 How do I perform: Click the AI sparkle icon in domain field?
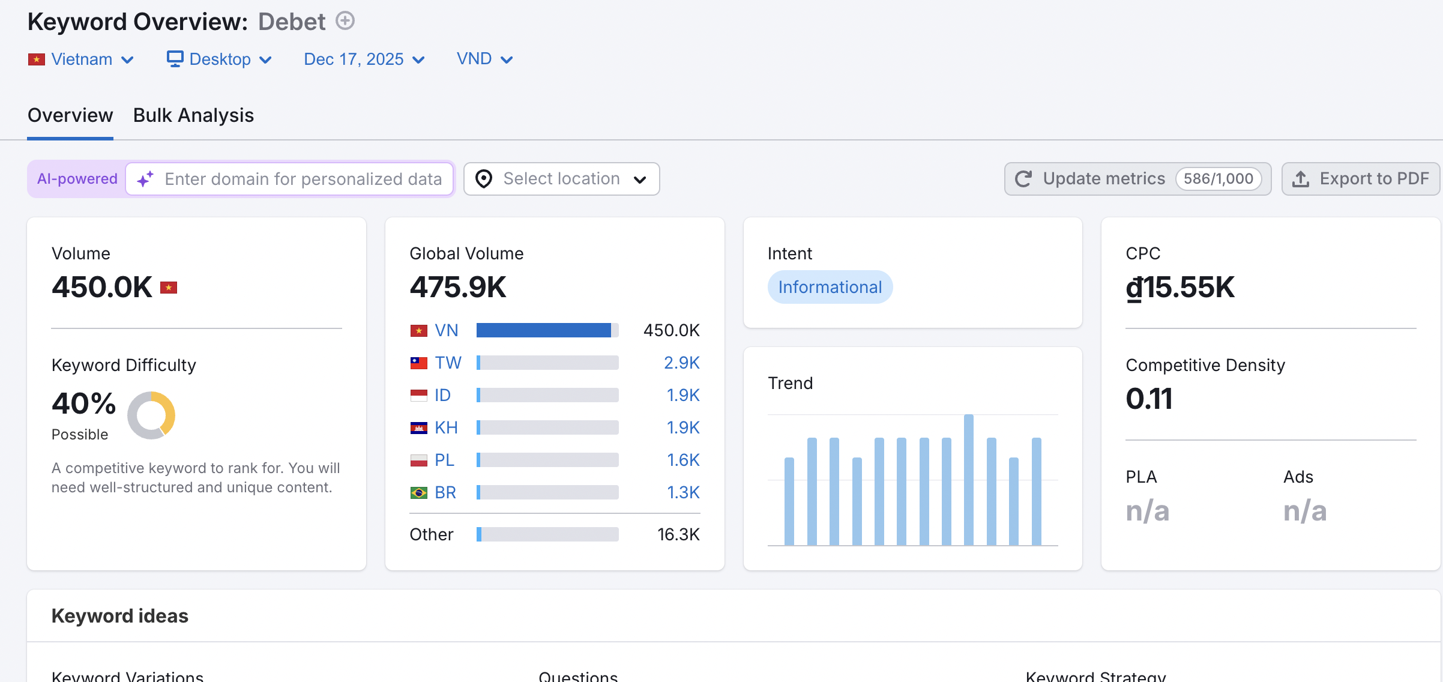point(145,179)
